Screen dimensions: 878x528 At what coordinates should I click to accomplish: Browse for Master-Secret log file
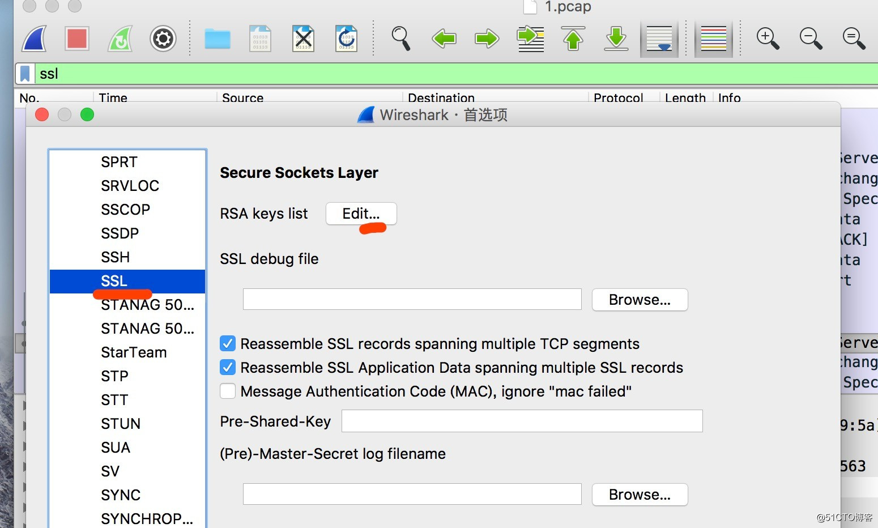coord(640,495)
